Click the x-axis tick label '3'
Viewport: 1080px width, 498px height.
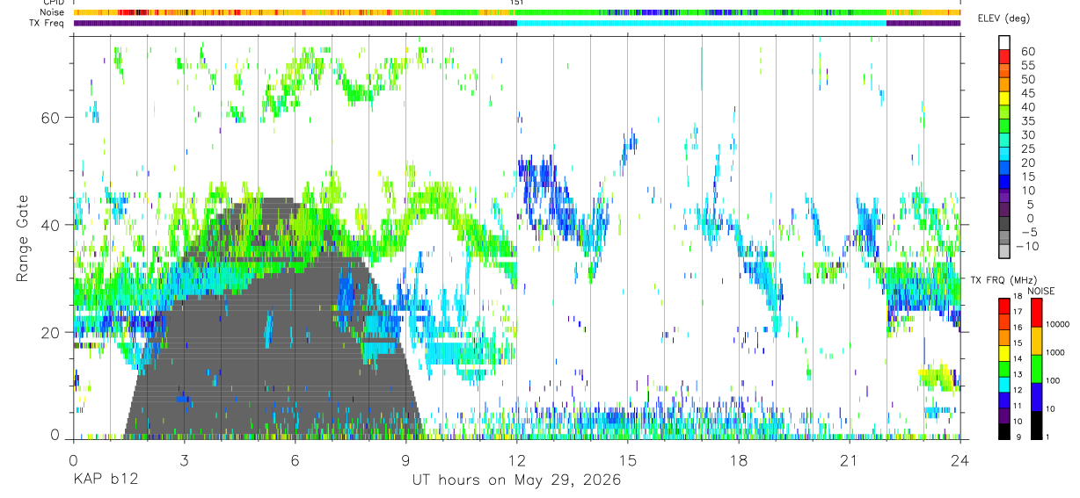click(x=184, y=461)
